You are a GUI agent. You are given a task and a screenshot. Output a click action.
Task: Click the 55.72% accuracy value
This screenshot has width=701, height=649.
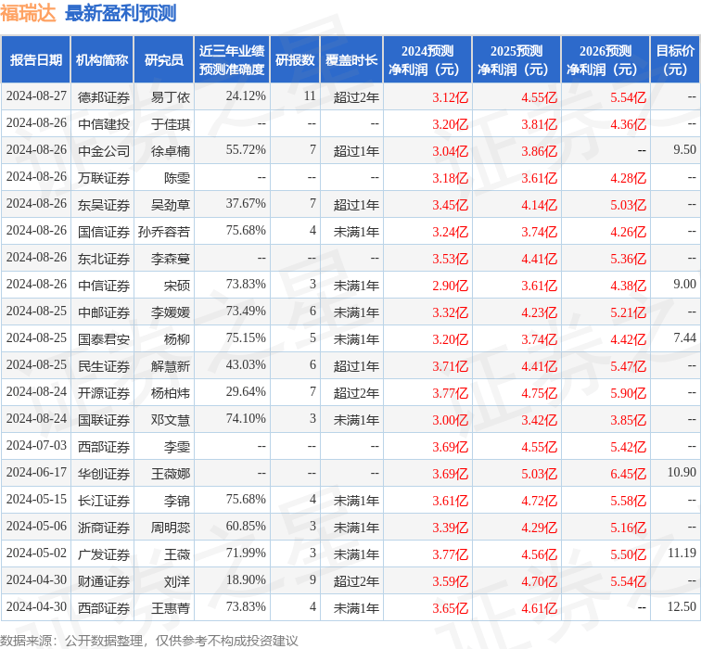tap(246, 150)
